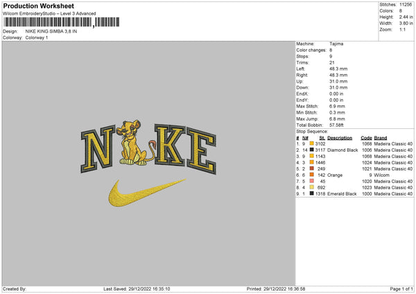The height and width of the screenshot is (294, 416).
Task: Click the Zoom value '1:1'
Action: tap(402, 29)
